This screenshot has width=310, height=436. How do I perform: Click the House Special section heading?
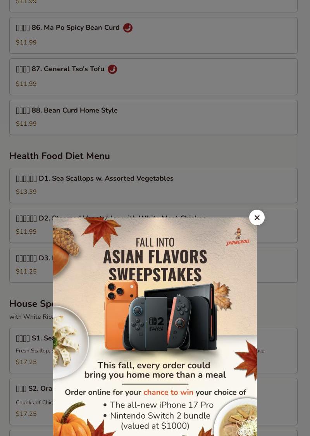31,304
